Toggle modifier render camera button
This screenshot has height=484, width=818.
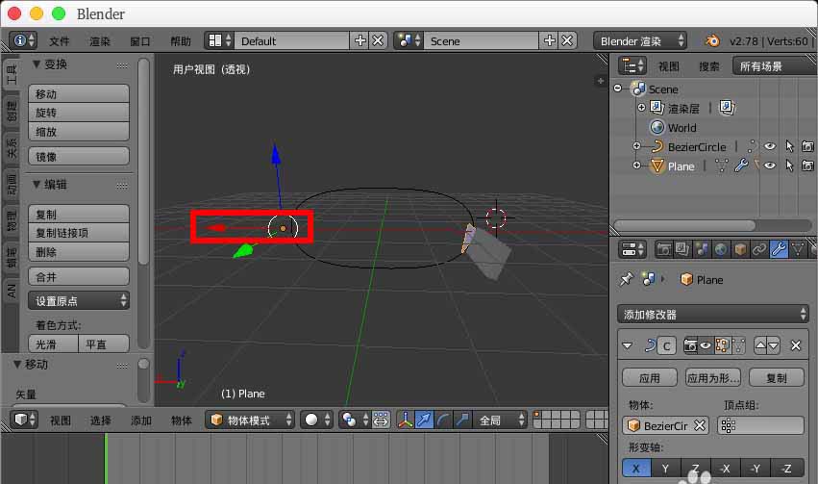point(690,345)
